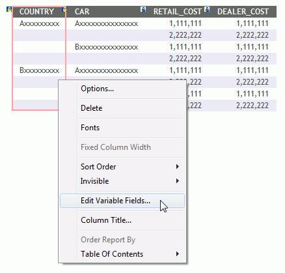Select the RETAIL_COST column header
Viewport: 285px width, 273px height.
click(x=178, y=12)
